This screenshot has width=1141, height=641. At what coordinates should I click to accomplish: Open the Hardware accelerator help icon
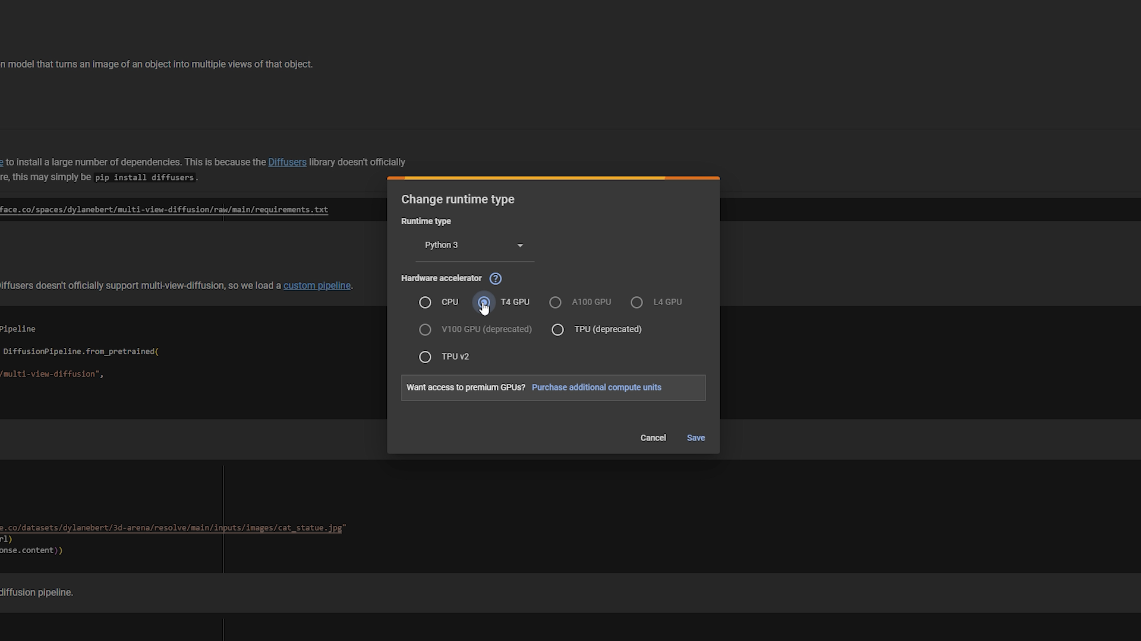(x=496, y=278)
